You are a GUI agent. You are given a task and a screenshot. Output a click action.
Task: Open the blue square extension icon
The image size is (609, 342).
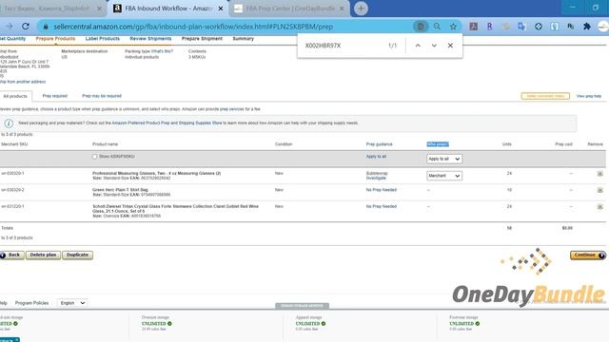(x=555, y=27)
